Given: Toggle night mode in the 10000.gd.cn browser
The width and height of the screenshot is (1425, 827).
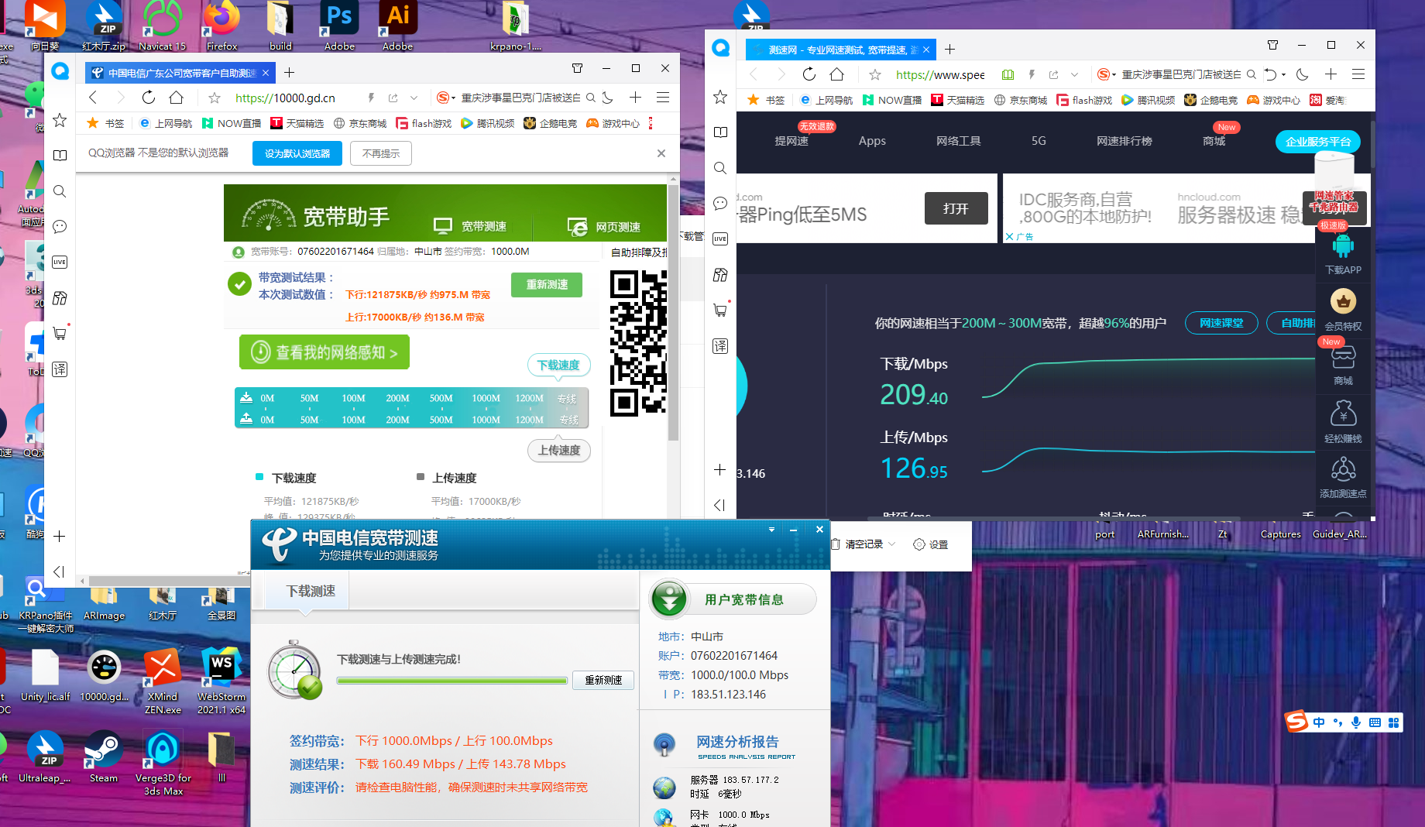Looking at the screenshot, I should [x=609, y=98].
